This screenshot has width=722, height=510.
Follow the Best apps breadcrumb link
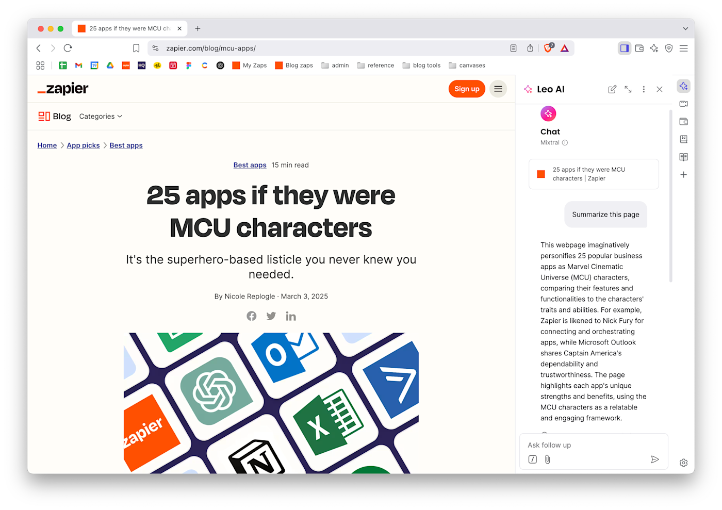pos(126,145)
